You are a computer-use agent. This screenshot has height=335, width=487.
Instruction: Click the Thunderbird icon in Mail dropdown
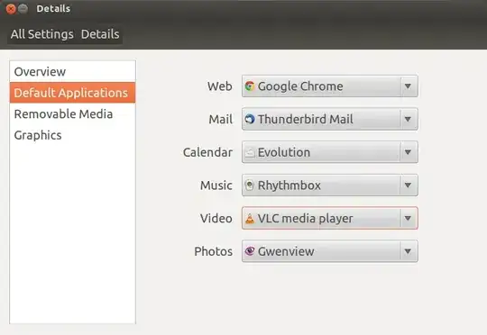tap(250, 119)
